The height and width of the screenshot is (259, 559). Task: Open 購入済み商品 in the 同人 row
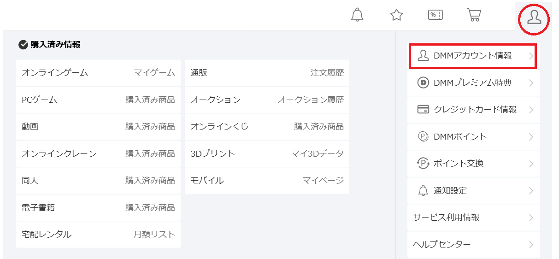pos(150,180)
